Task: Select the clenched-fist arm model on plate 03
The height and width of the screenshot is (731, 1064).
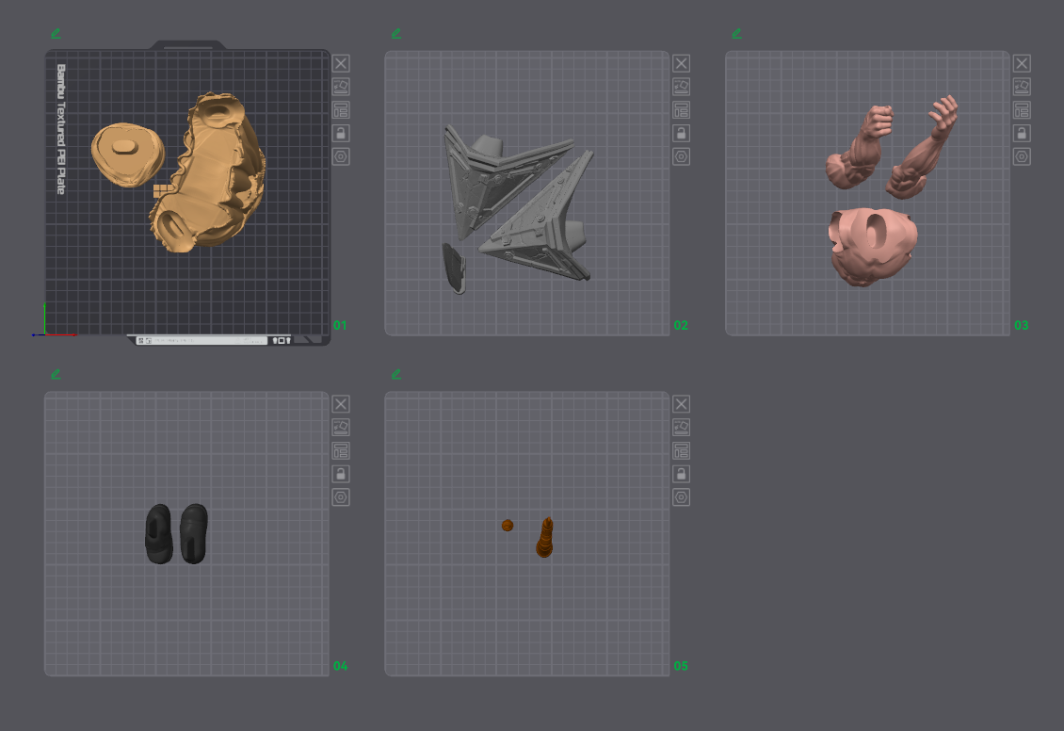Action: (859, 148)
